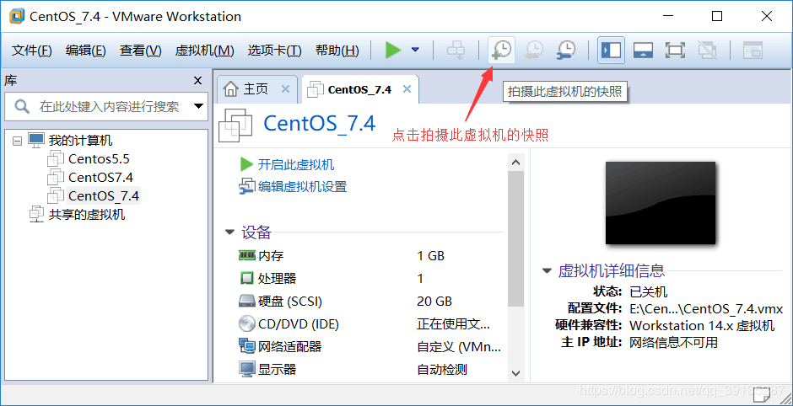Click the network adapter device icon

(246, 346)
